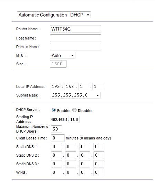Click WINS first octet field
155x181 pixels.
pos(56,172)
